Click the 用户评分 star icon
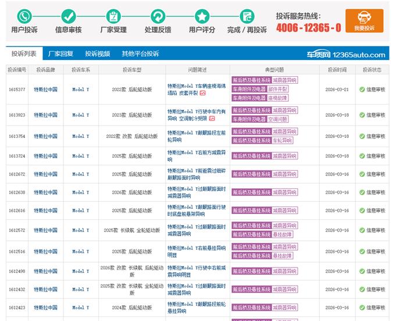 pyautogui.click(x=202, y=16)
